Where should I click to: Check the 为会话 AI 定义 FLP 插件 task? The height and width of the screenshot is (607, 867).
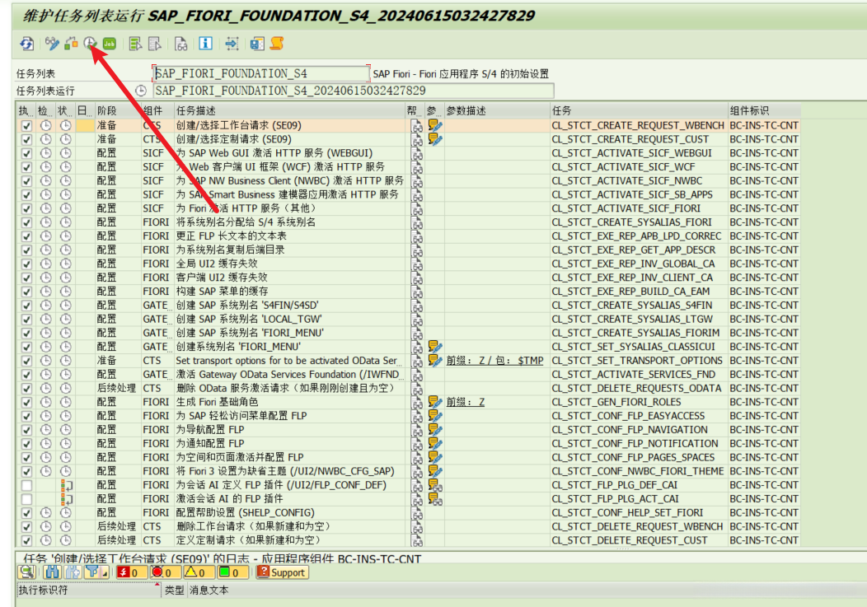[26, 485]
